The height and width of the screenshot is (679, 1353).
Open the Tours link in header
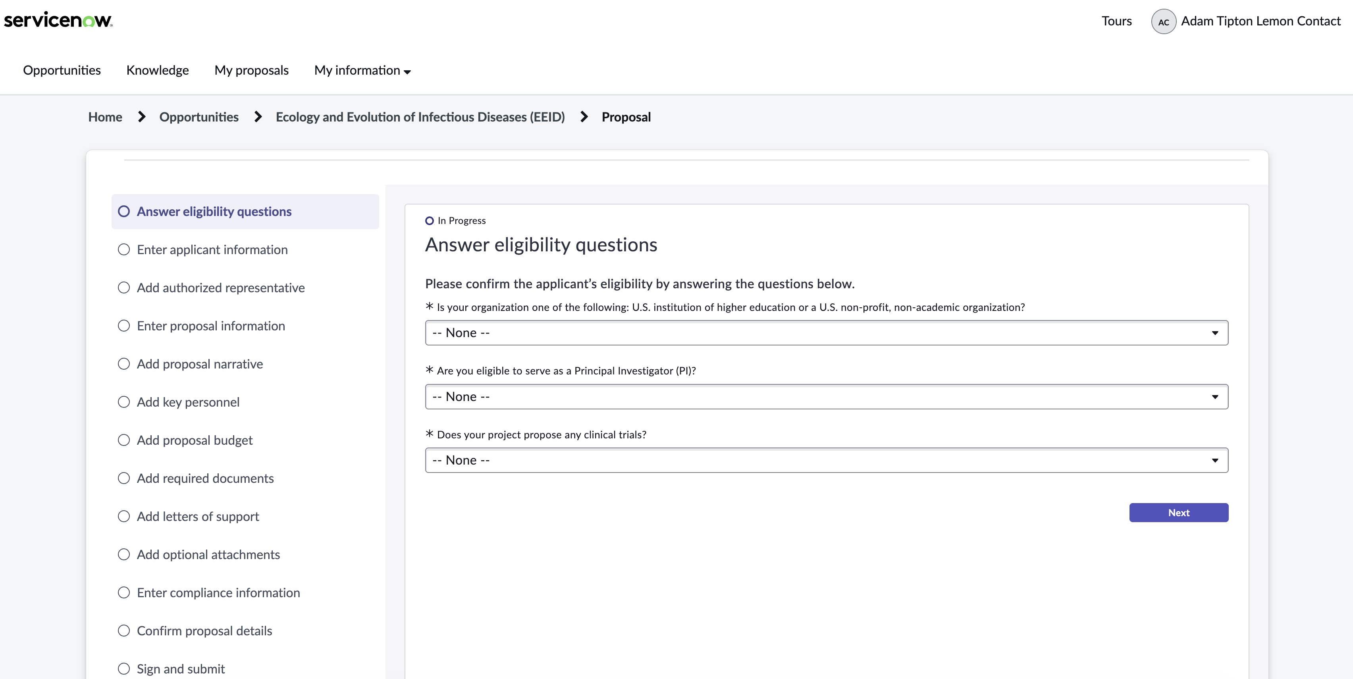[1116, 21]
